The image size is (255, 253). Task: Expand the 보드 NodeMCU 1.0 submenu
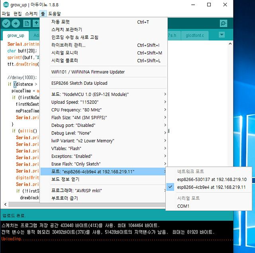(x=104, y=94)
